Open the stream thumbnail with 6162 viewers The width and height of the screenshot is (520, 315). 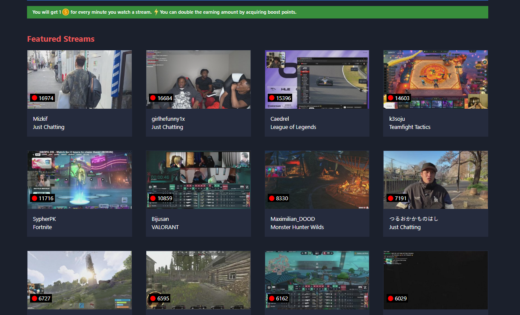[x=317, y=280]
